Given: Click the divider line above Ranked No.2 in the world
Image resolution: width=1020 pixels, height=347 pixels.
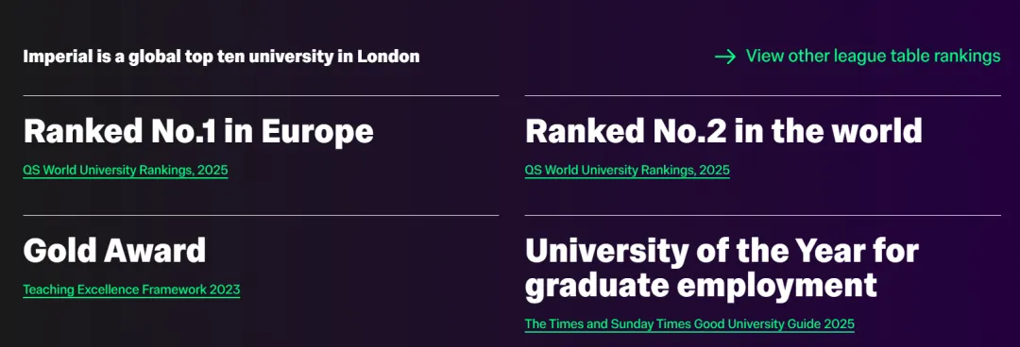Looking at the screenshot, I should (x=762, y=95).
